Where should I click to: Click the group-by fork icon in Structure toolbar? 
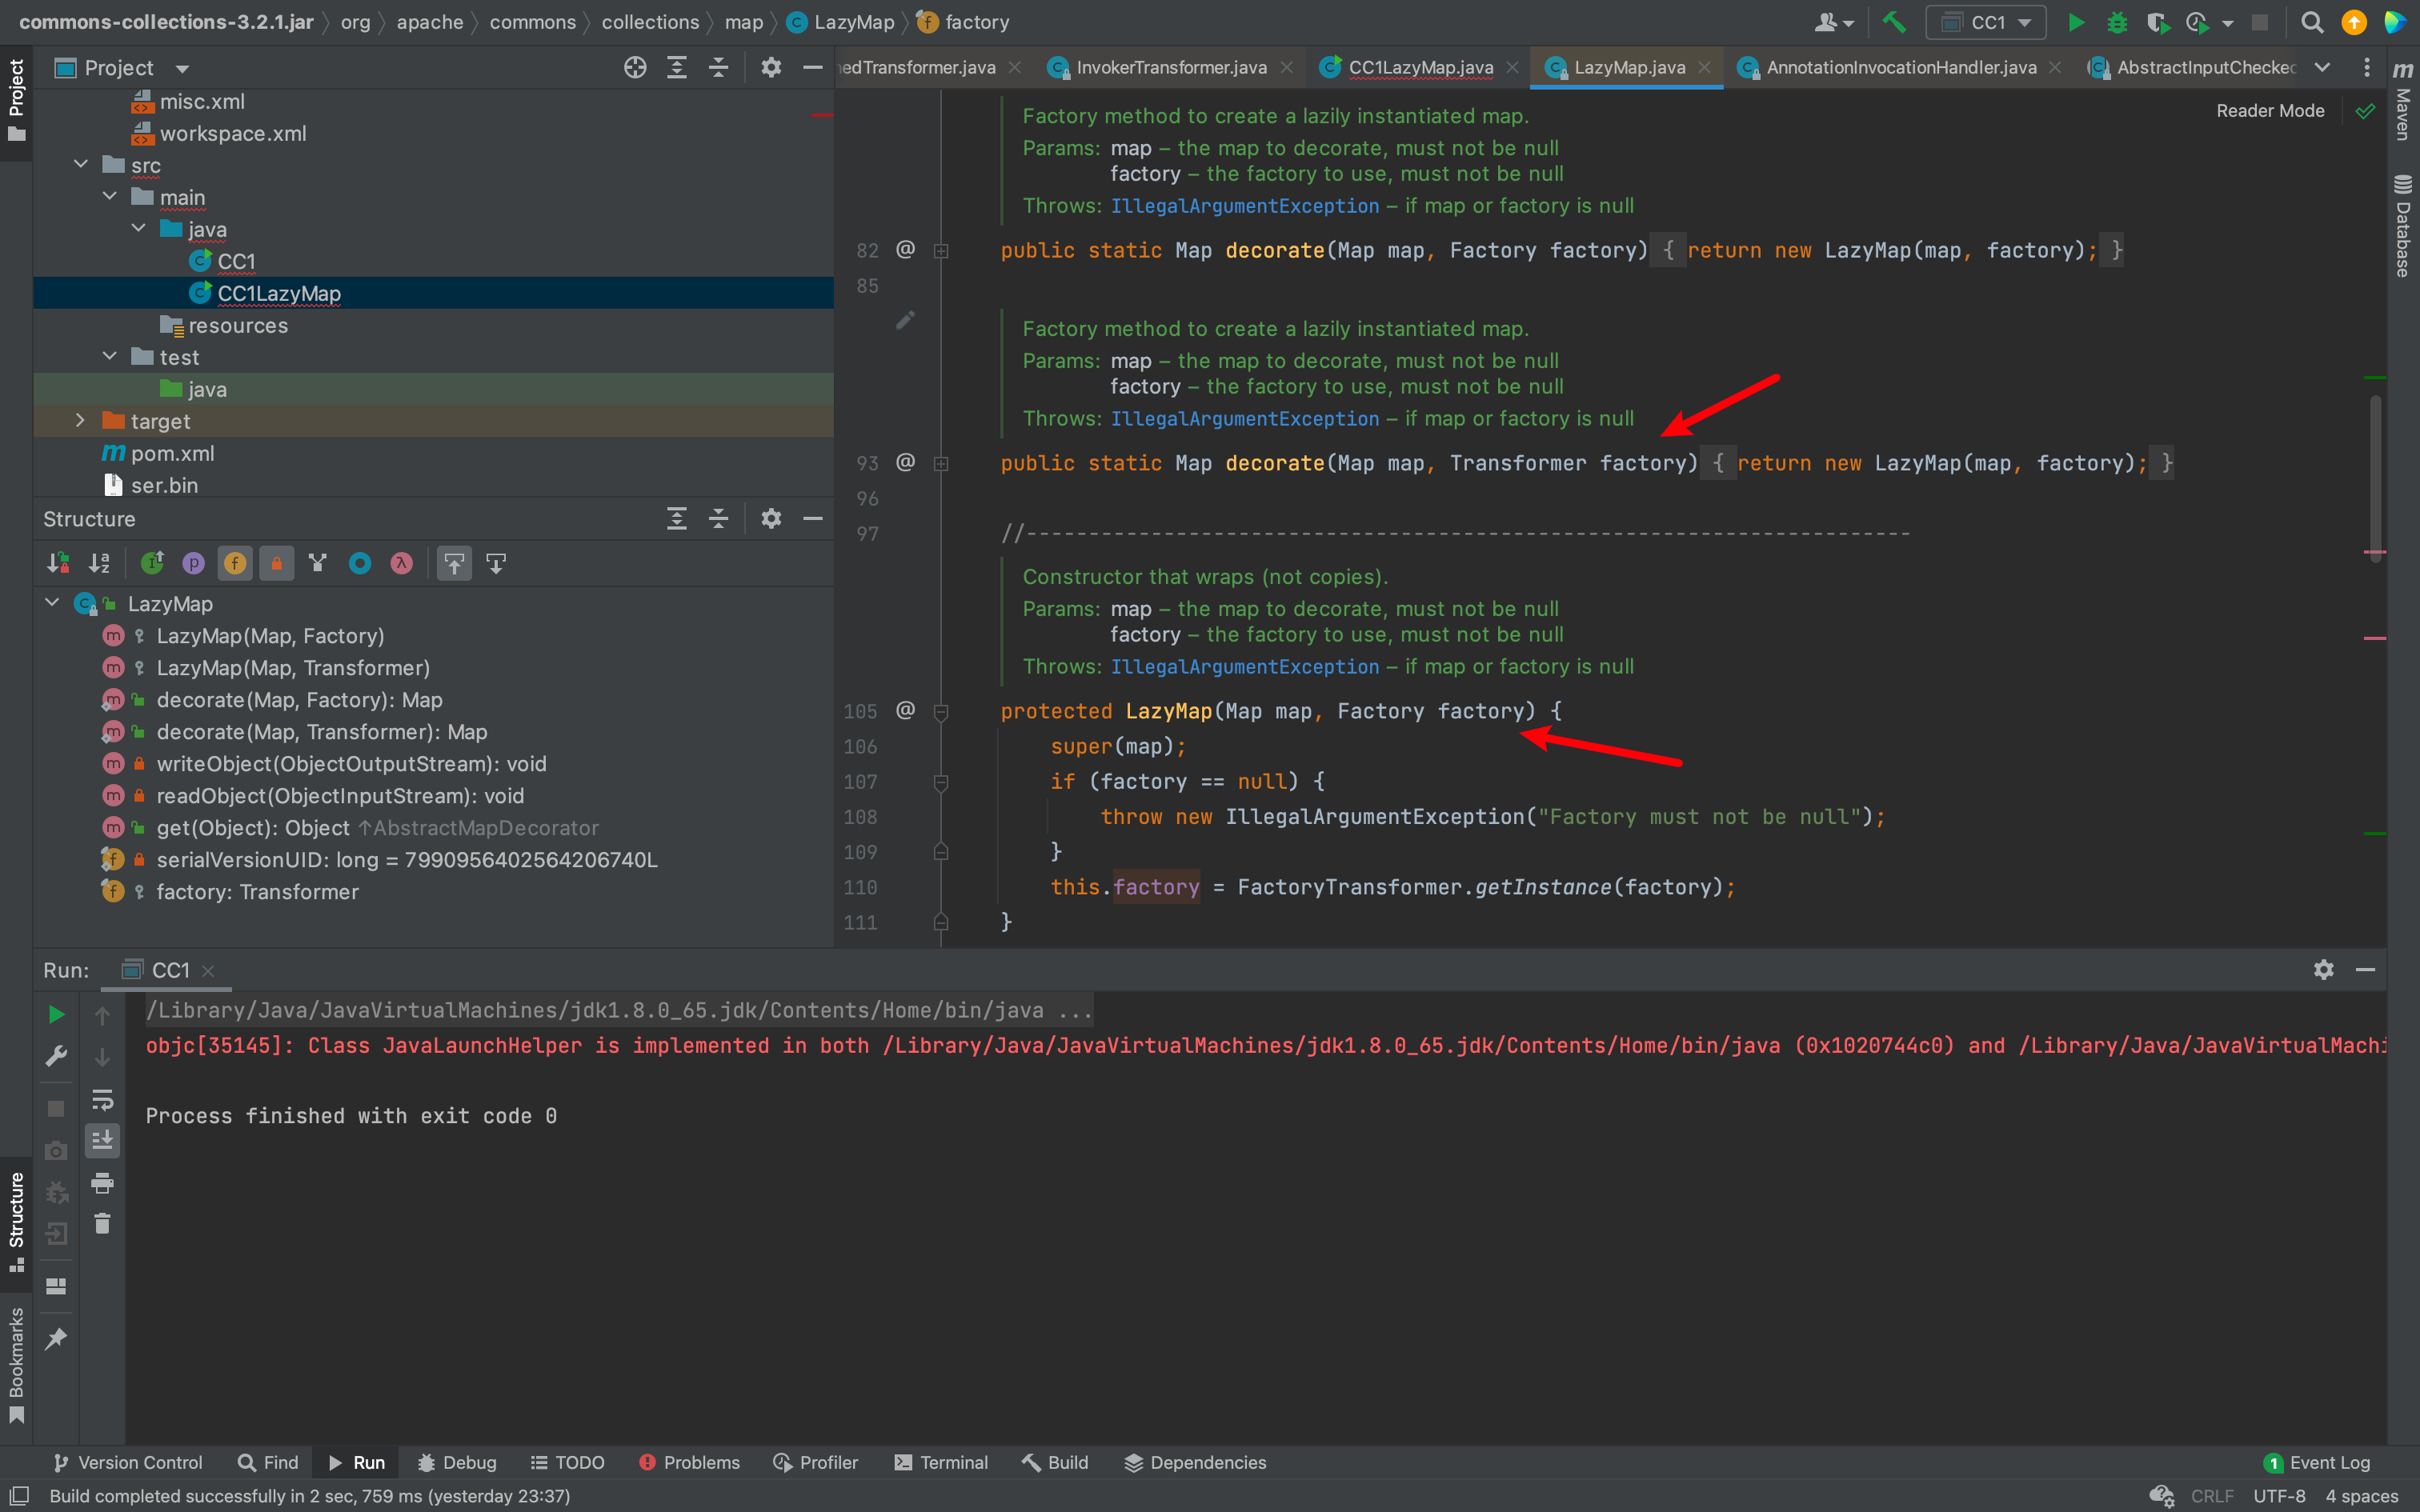pyautogui.click(x=318, y=563)
